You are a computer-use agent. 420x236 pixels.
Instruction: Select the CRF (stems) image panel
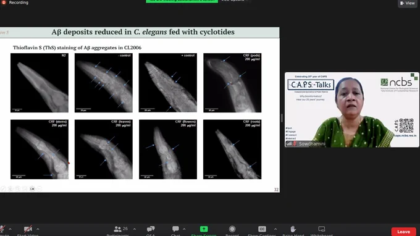tap(40, 150)
